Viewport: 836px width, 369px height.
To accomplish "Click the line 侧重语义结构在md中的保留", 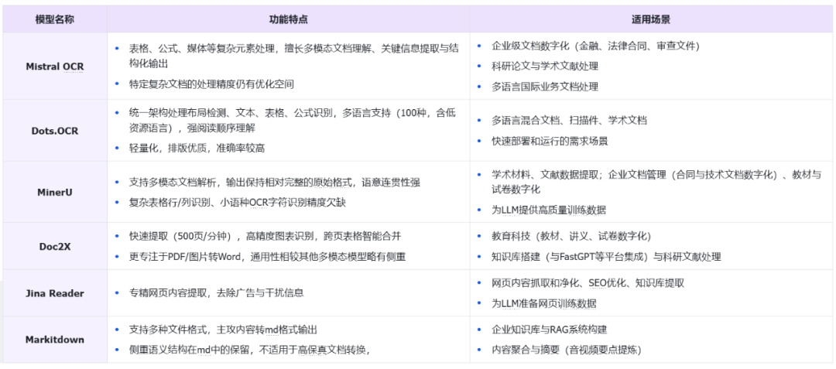I will 249,350.
